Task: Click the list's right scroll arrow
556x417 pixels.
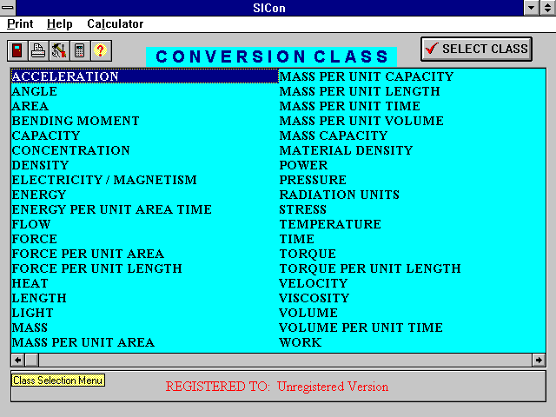Action: click(x=539, y=360)
